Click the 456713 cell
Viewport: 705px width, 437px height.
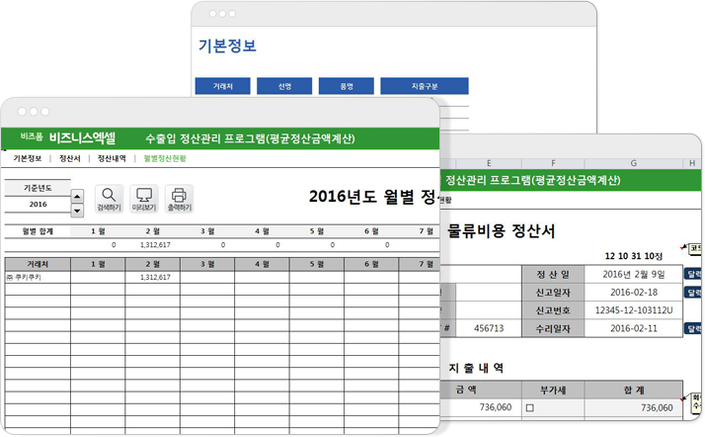click(489, 328)
